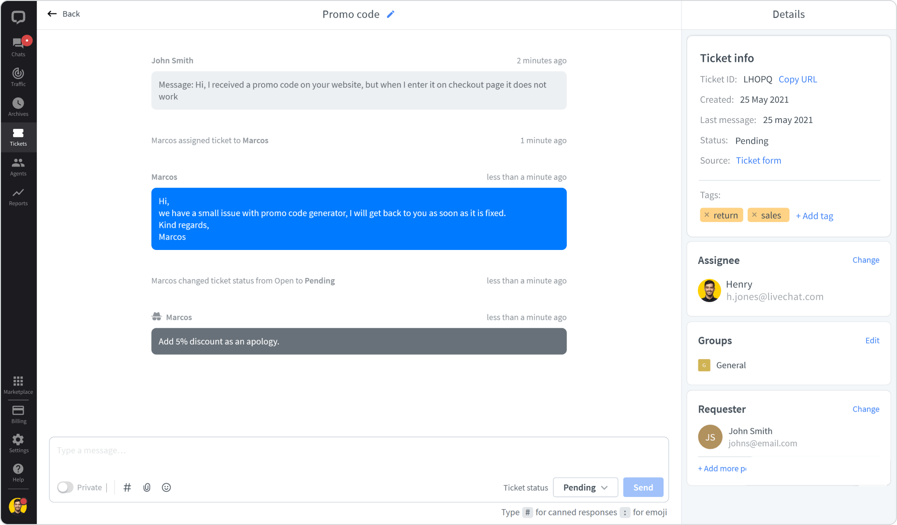Remove the return tag
This screenshot has width=897, height=525.
(707, 215)
